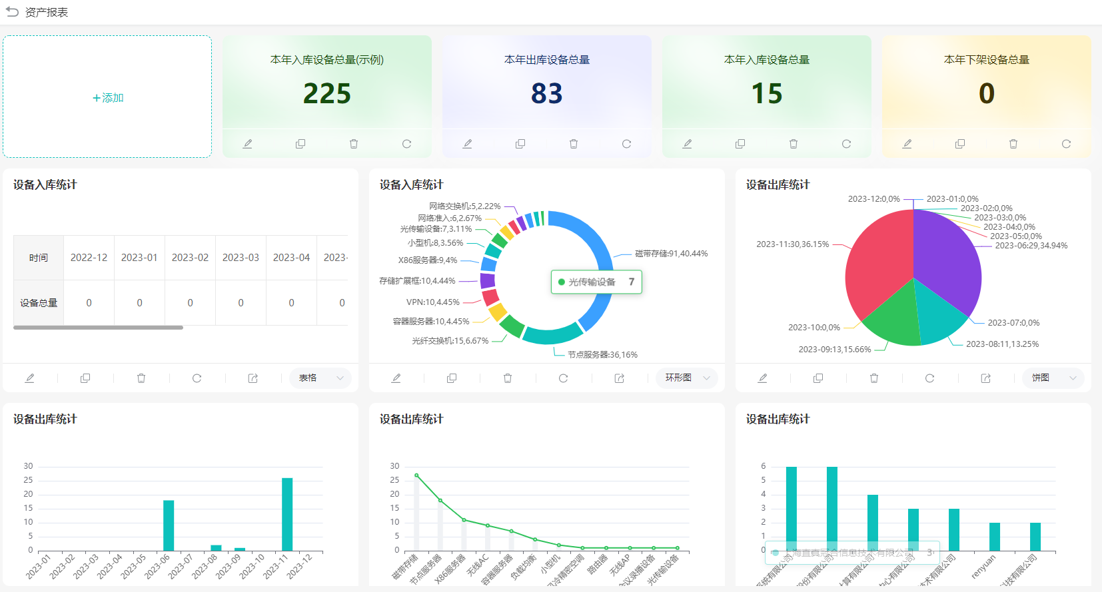Refresh the 本年入库设备总量 card showing 15
Viewport: 1102px width, 592px height.
[846, 144]
